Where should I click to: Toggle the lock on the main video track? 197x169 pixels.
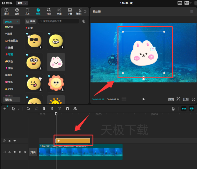point(10,152)
